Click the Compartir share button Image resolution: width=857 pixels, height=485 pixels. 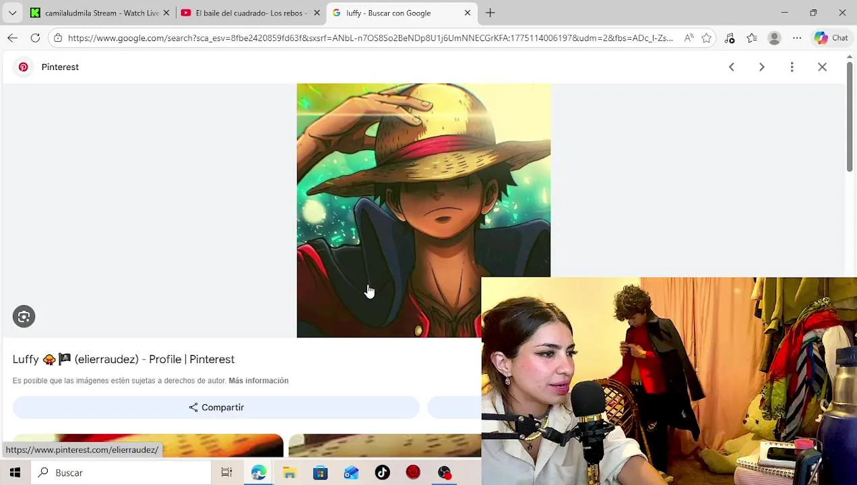click(216, 408)
